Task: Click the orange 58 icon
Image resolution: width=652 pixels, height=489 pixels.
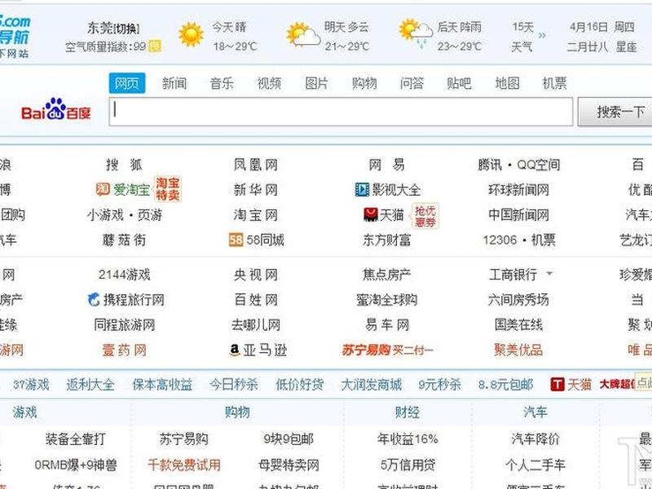Action: (236, 240)
